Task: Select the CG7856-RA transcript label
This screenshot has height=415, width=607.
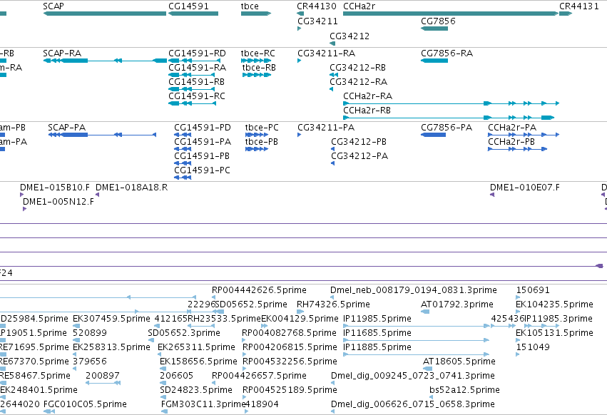Action: (x=447, y=53)
